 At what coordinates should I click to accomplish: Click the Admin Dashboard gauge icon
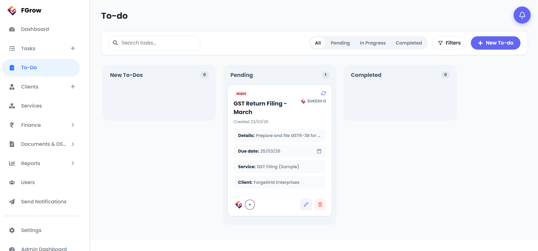pos(12,249)
